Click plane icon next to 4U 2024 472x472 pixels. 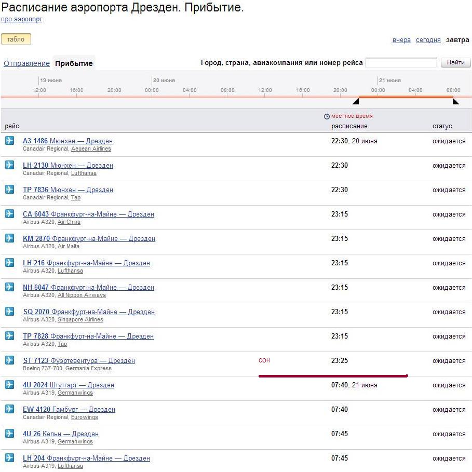point(9,385)
